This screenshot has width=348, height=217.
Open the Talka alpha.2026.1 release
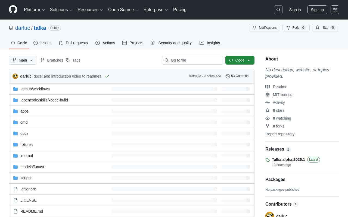[288, 159]
